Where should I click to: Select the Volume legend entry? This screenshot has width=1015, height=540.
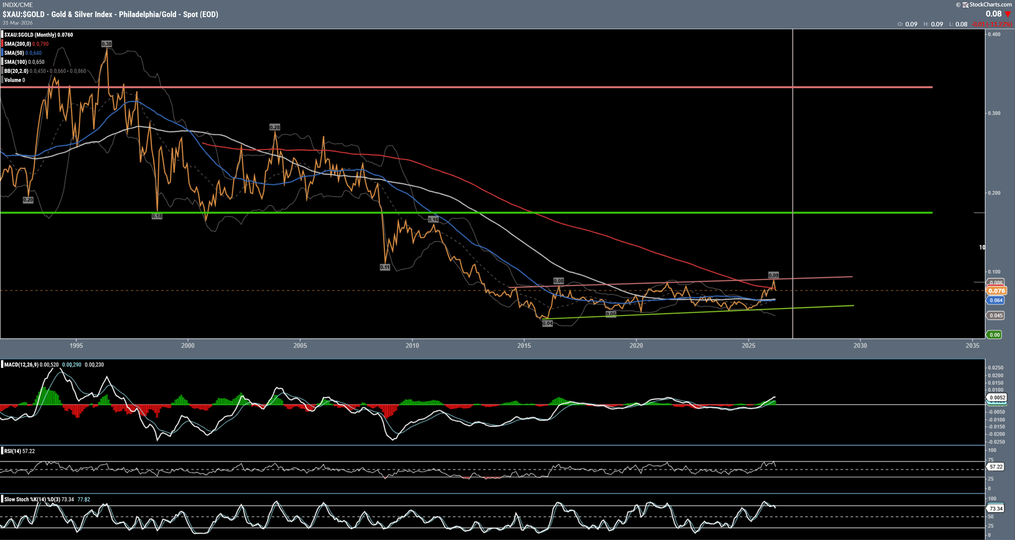click(13, 80)
